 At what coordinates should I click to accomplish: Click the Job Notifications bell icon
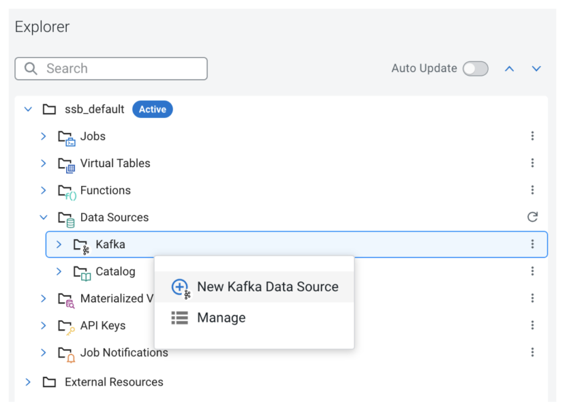click(66, 352)
